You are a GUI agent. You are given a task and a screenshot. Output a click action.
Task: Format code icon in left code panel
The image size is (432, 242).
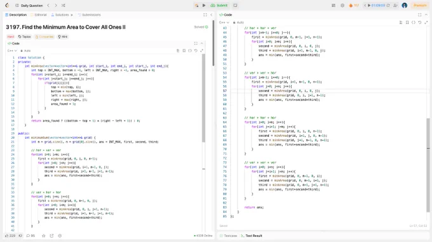178,51
